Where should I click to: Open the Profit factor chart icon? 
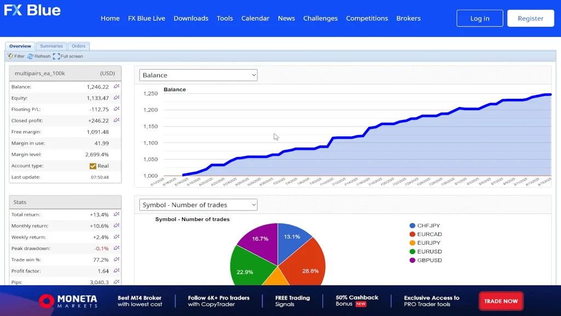(116, 271)
